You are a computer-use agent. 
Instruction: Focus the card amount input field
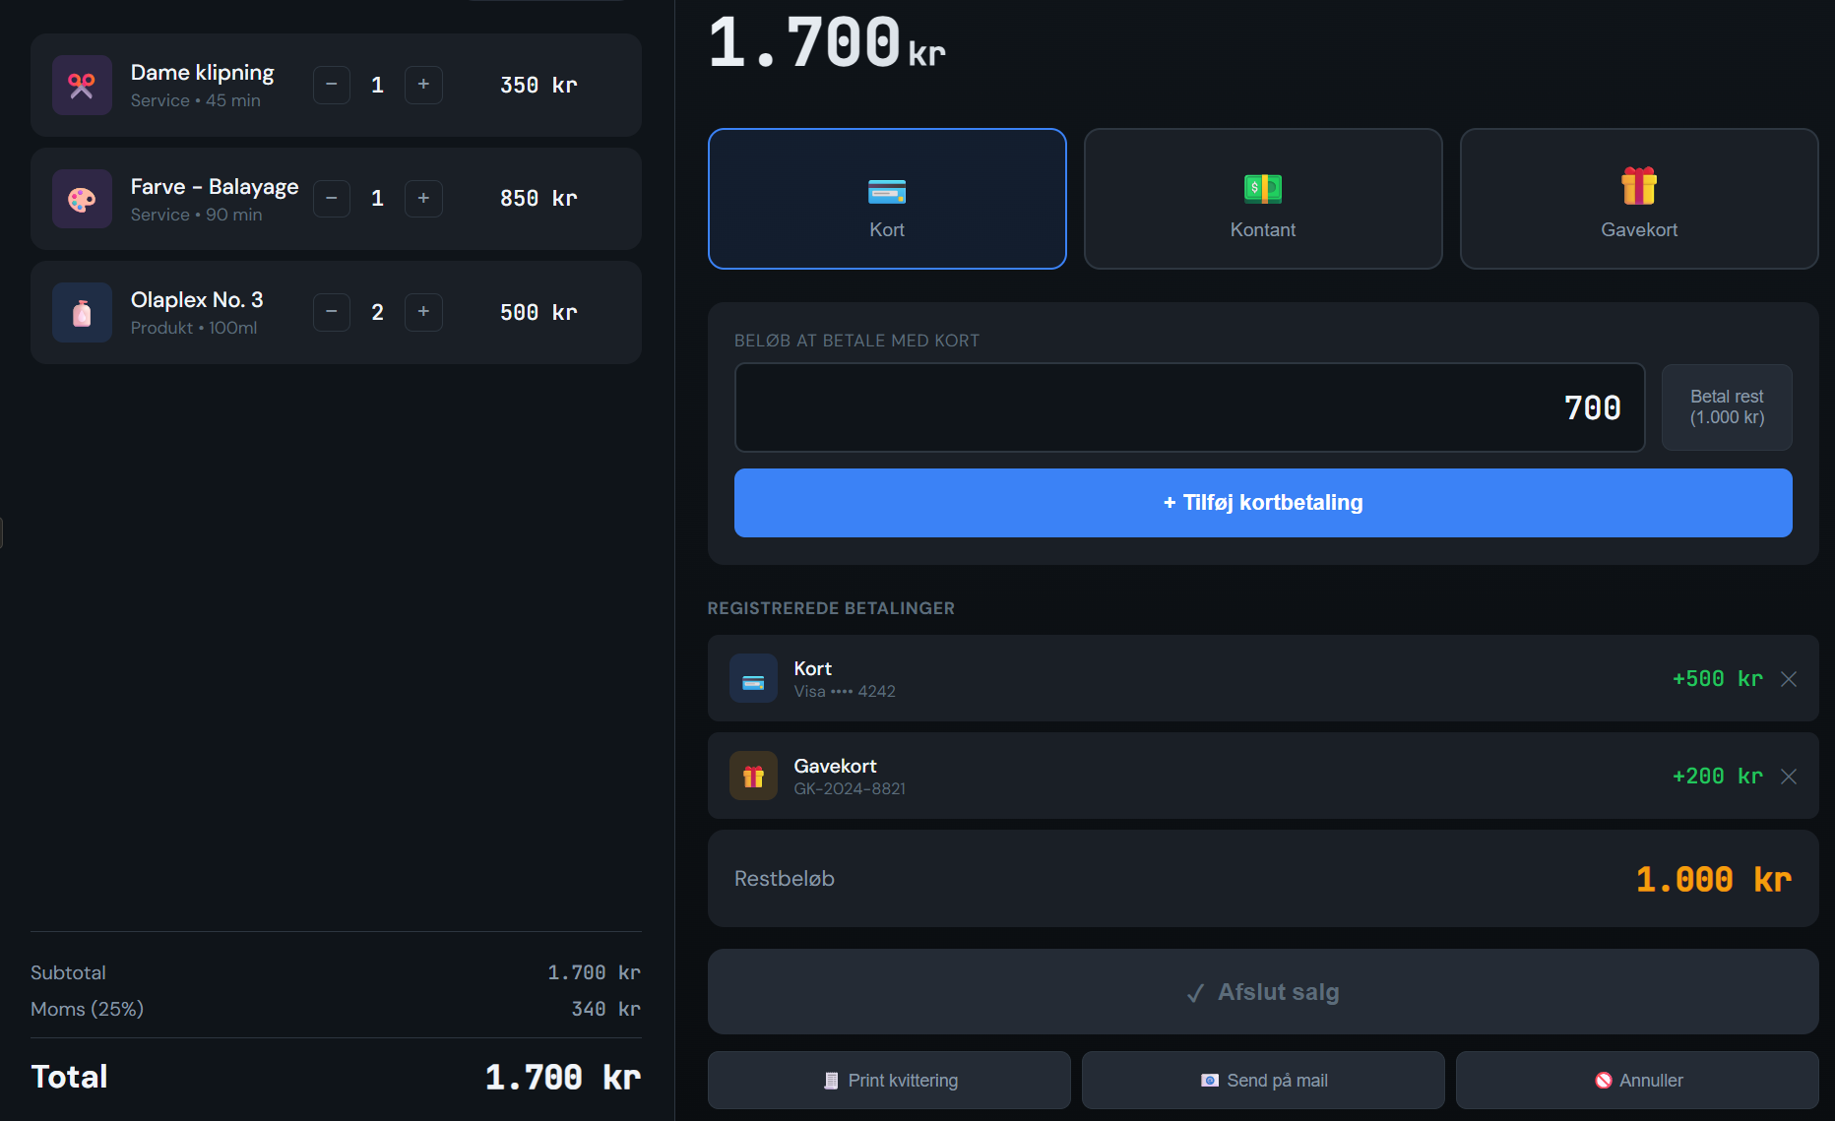coord(1188,407)
